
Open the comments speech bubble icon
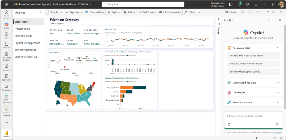[x=274, y=12]
